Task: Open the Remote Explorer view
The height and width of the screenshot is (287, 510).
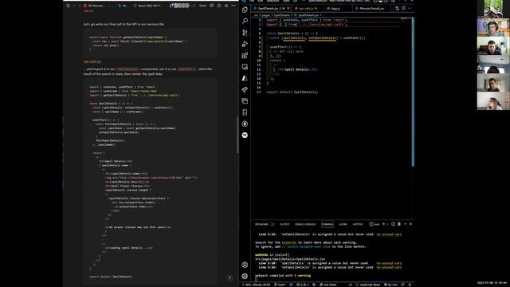Action: (x=245, y=67)
